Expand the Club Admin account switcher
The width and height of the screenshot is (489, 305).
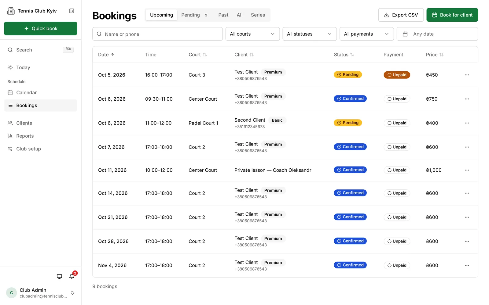coord(72,293)
